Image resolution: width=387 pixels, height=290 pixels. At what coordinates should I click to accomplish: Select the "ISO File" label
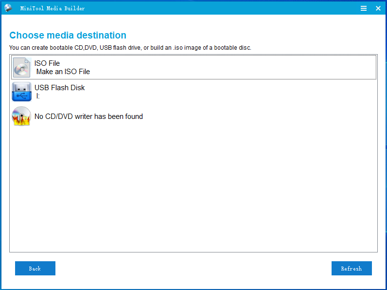47,63
